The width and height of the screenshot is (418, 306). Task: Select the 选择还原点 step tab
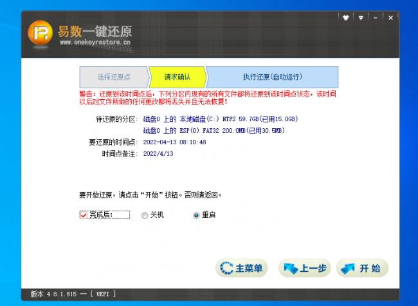click(x=114, y=77)
